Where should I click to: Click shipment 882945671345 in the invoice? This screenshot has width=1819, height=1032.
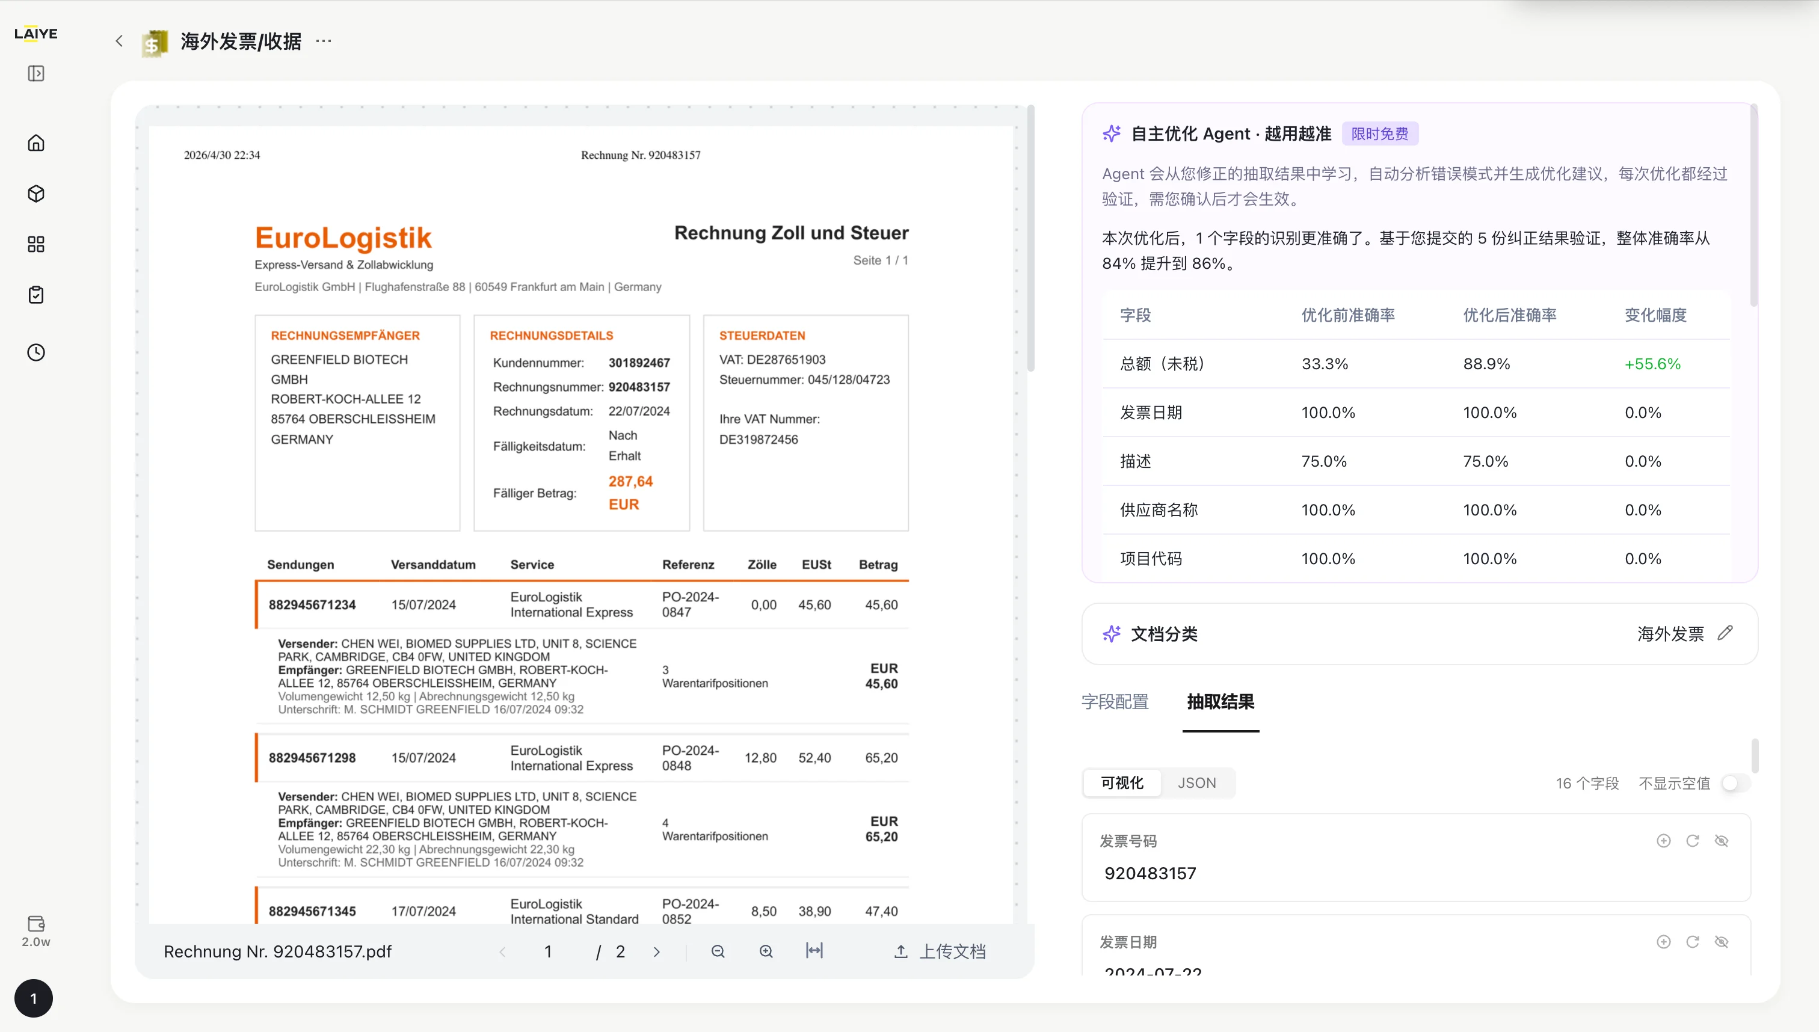[312, 912]
